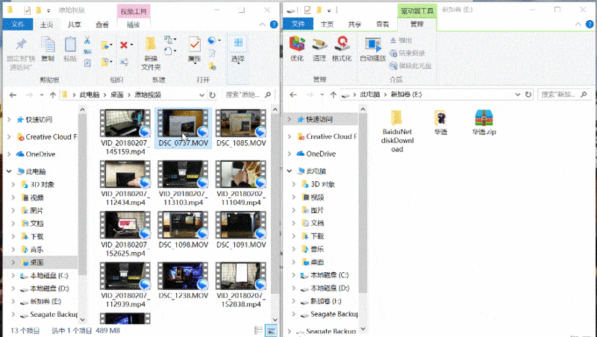
Task: Click 清理 cleanup drive icon
Action: tap(319, 49)
